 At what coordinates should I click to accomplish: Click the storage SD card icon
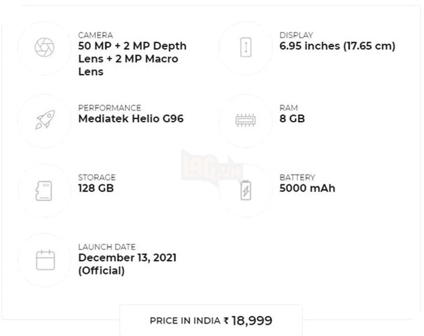(44, 190)
